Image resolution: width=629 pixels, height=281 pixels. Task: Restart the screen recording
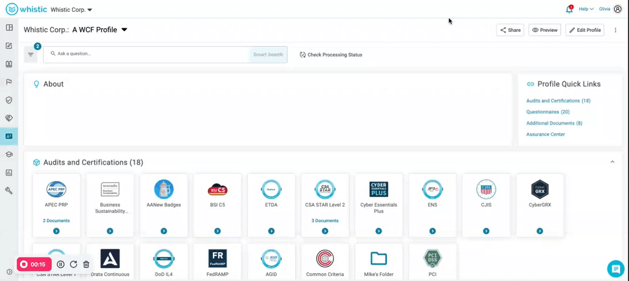click(x=73, y=264)
